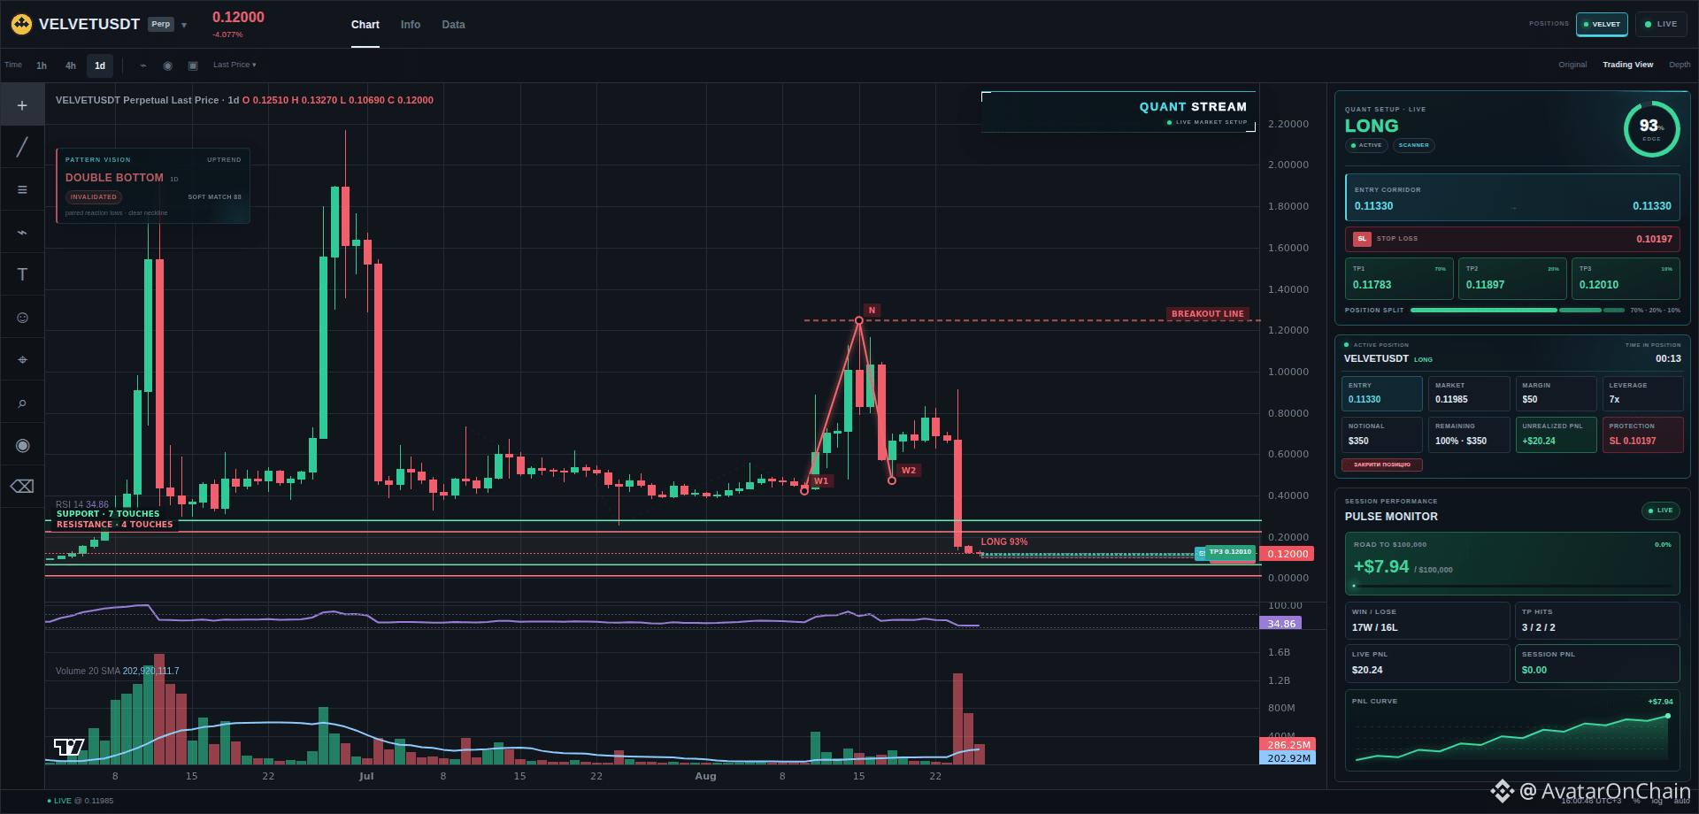Image resolution: width=1699 pixels, height=814 pixels.
Task: Select the 4h timeframe
Action: [71, 65]
